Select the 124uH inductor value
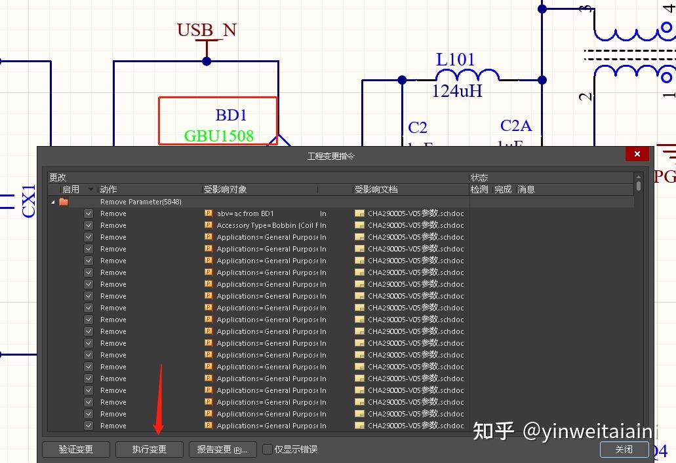Viewport: 676px width, 463px height. pyautogui.click(x=457, y=91)
